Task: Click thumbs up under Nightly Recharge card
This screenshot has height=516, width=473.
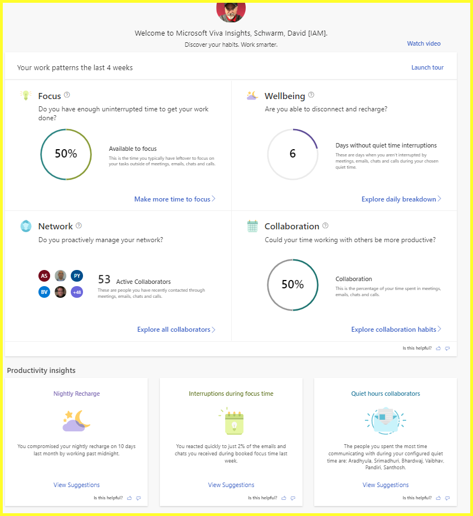Action: click(x=129, y=498)
